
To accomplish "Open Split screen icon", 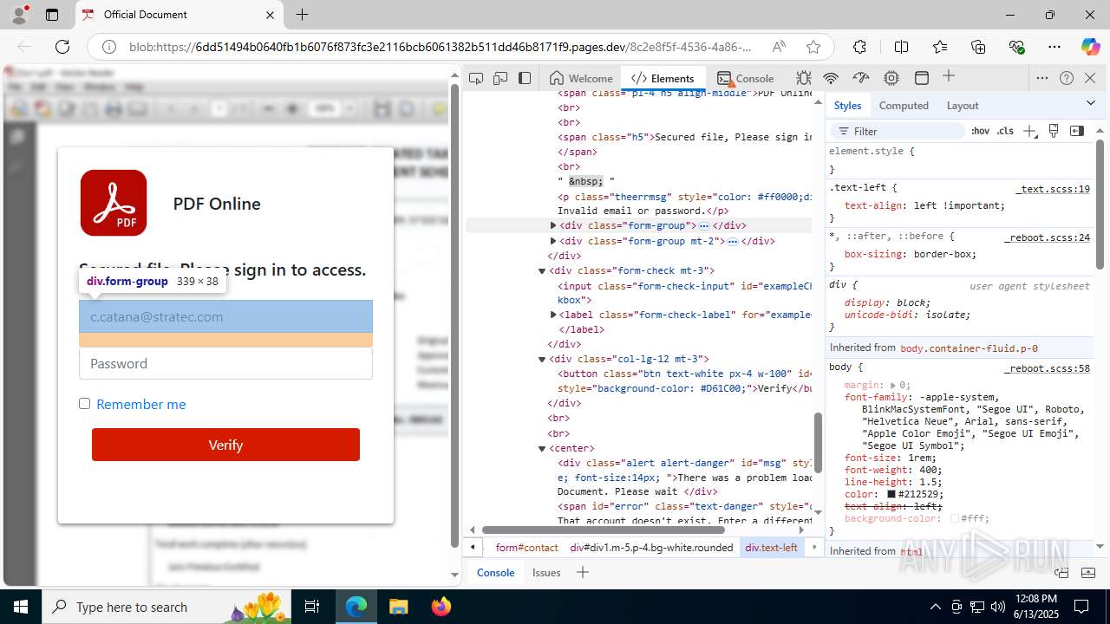I will pyautogui.click(x=901, y=47).
